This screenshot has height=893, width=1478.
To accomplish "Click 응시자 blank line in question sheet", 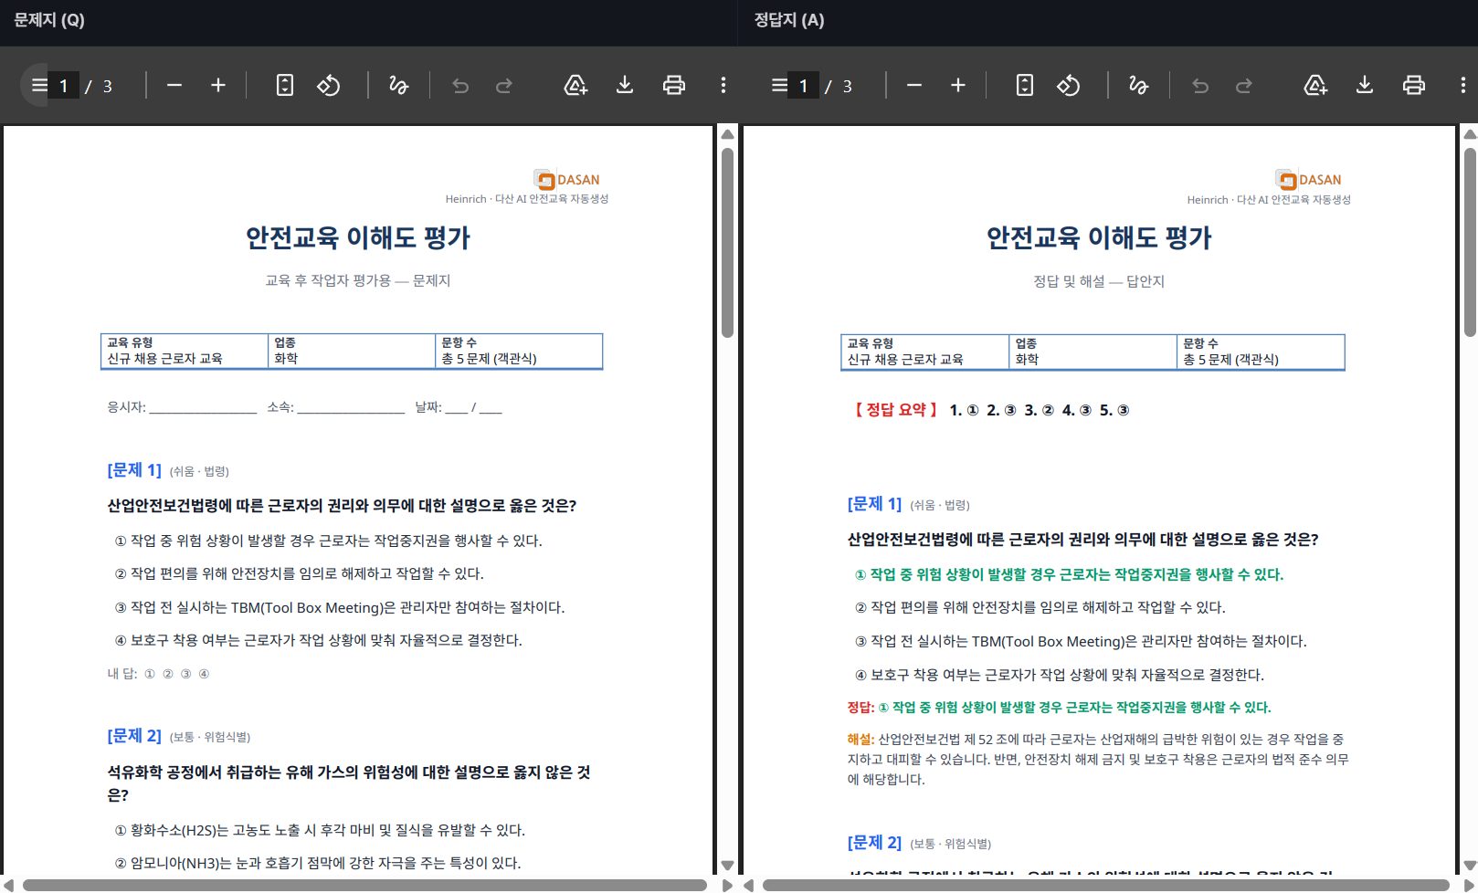I will click(203, 408).
